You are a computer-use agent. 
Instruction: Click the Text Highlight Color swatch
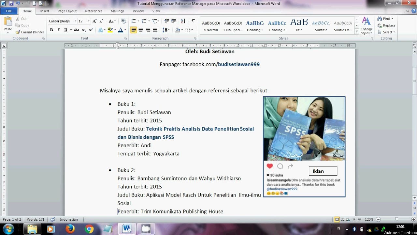click(x=110, y=30)
